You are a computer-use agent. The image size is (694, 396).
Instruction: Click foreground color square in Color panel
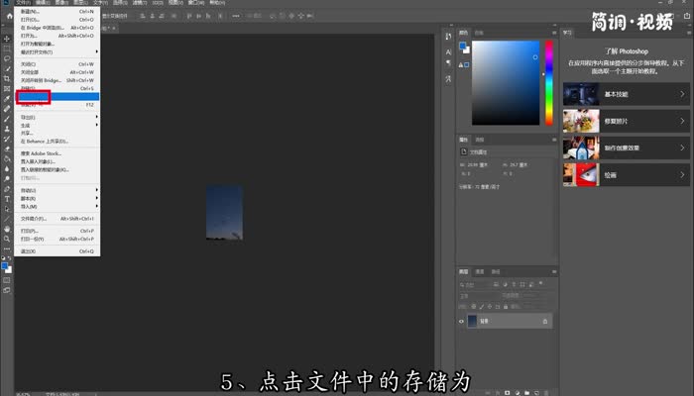pyautogui.click(x=463, y=47)
